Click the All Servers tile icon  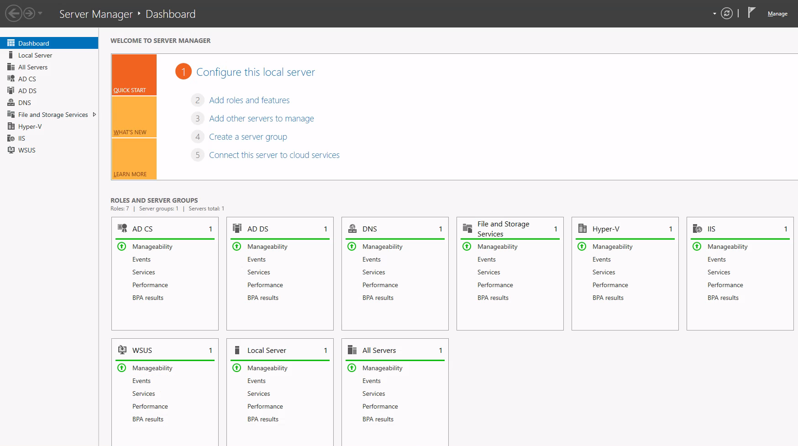352,350
